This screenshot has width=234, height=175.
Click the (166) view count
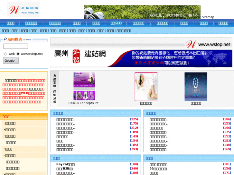227,128
